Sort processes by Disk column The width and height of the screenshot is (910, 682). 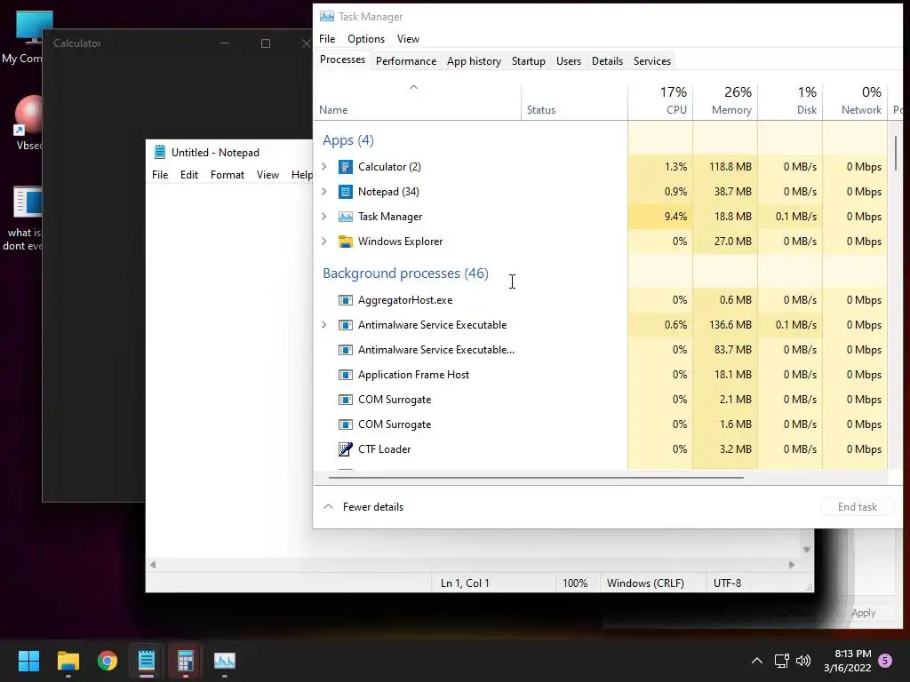790,101
